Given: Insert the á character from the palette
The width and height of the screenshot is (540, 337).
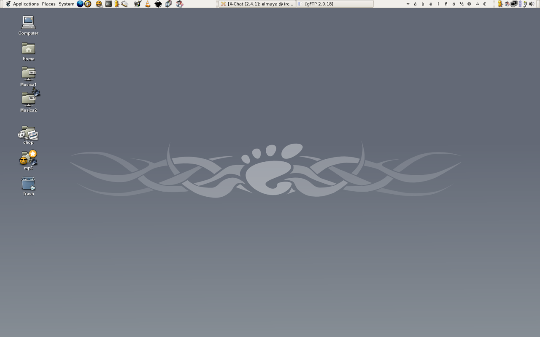Looking at the screenshot, I should (415, 4).
